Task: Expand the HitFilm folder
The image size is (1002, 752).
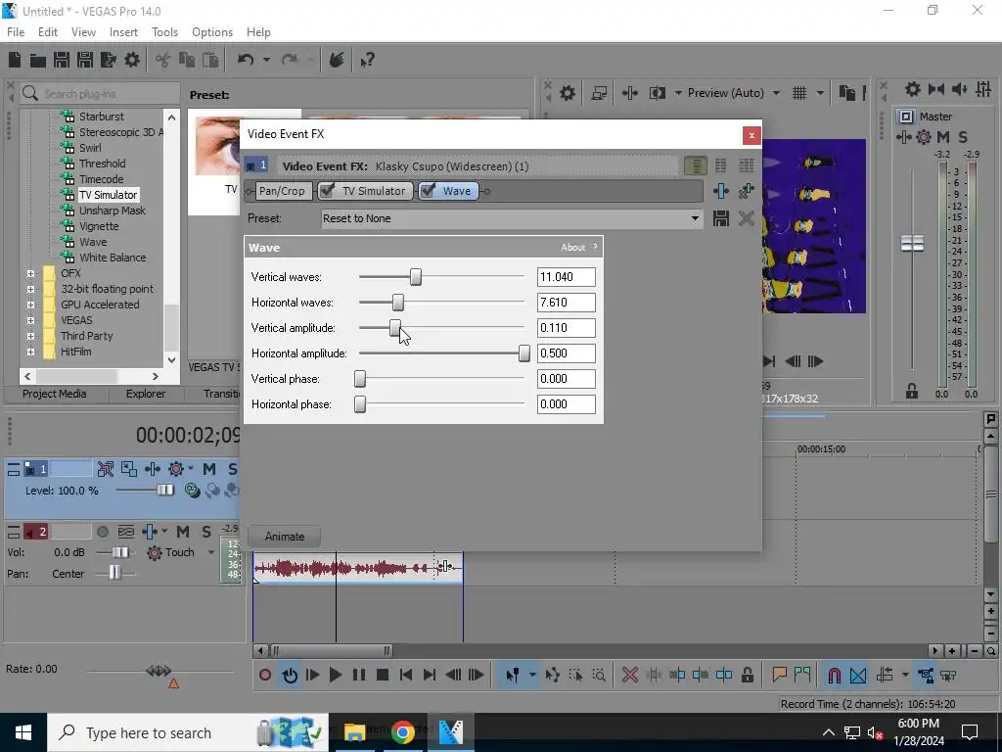Action: [30, 352]
